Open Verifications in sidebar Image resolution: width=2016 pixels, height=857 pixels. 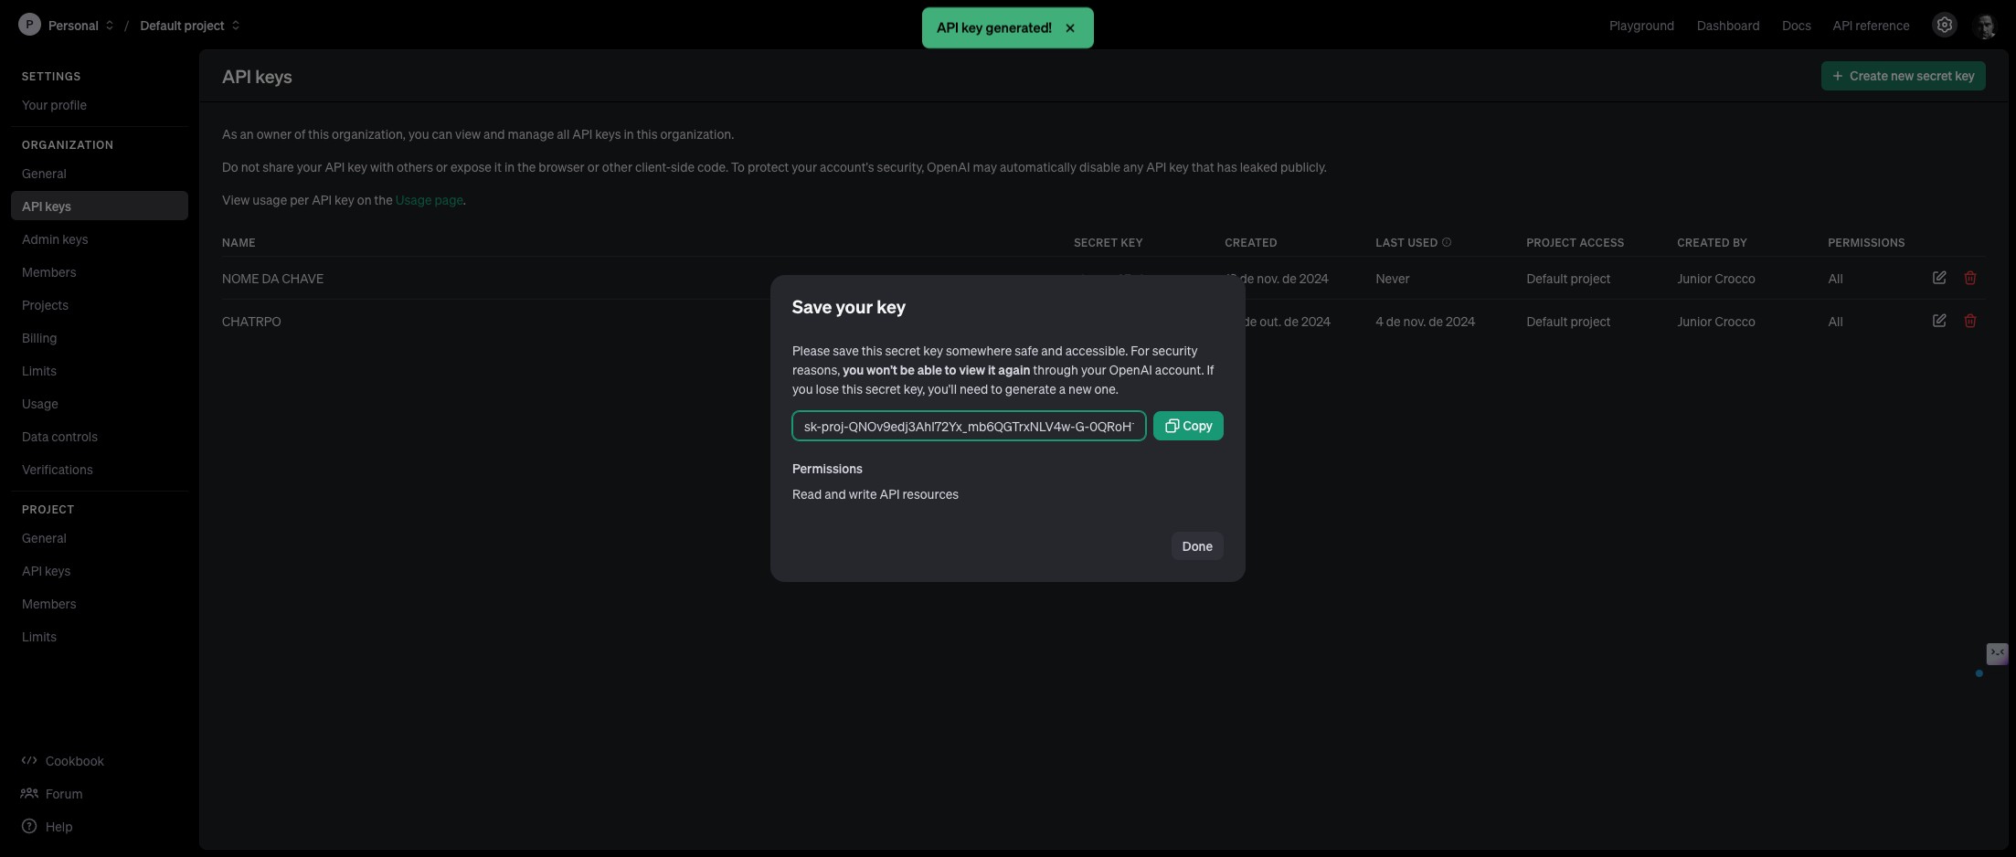point(100,470)
